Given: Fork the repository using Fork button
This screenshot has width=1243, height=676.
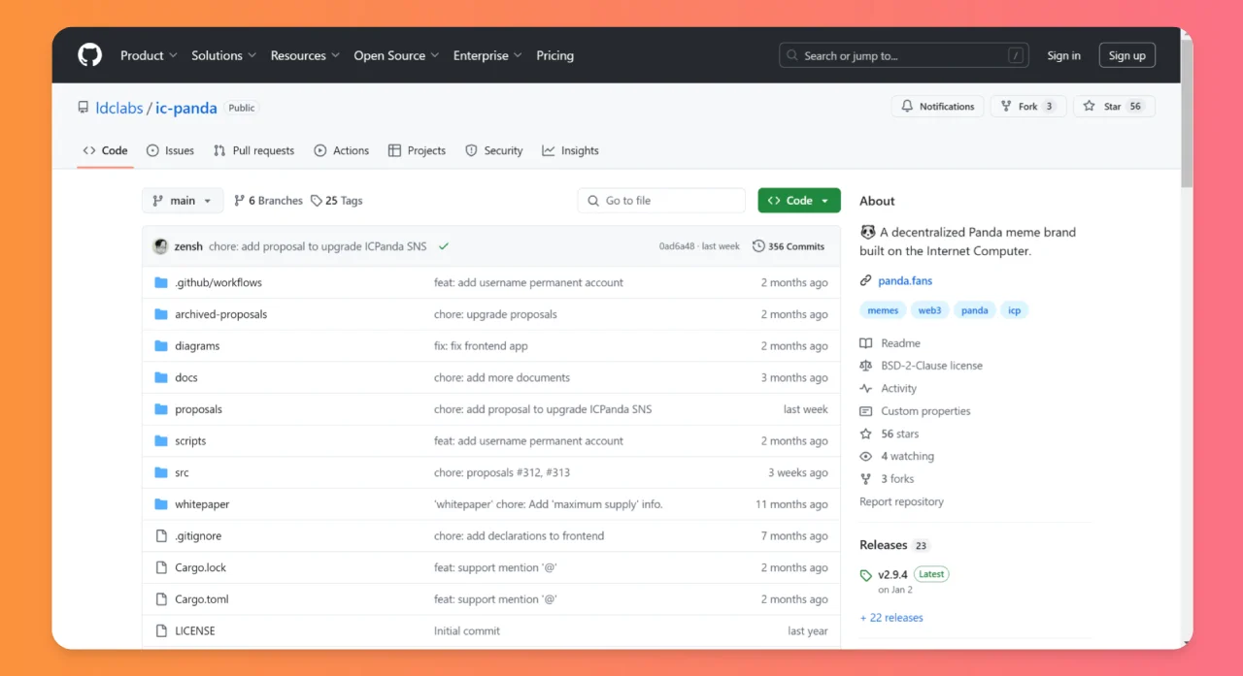Looking at the screenshot, I should [x=1027, y=107].
